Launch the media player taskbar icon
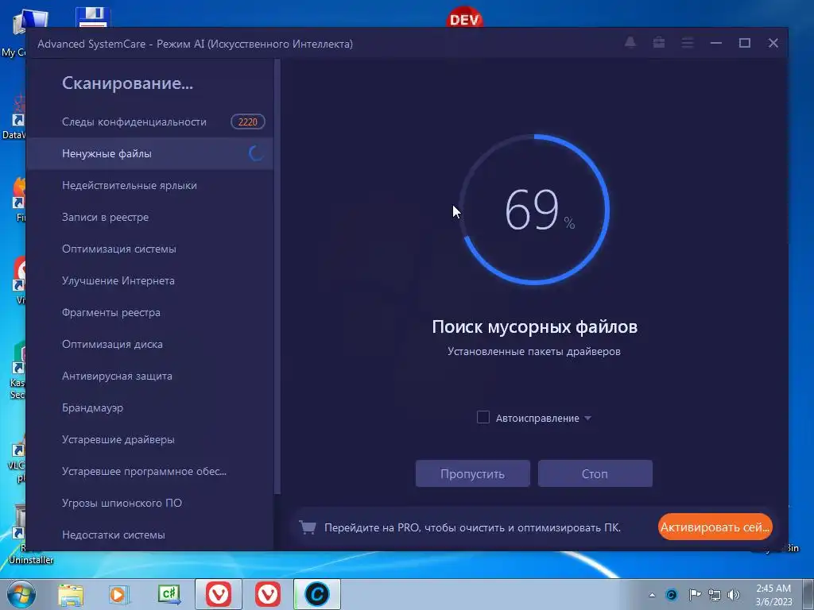This screenshot has width=814, height=610. pyautogui.click(x=119, y=594)
